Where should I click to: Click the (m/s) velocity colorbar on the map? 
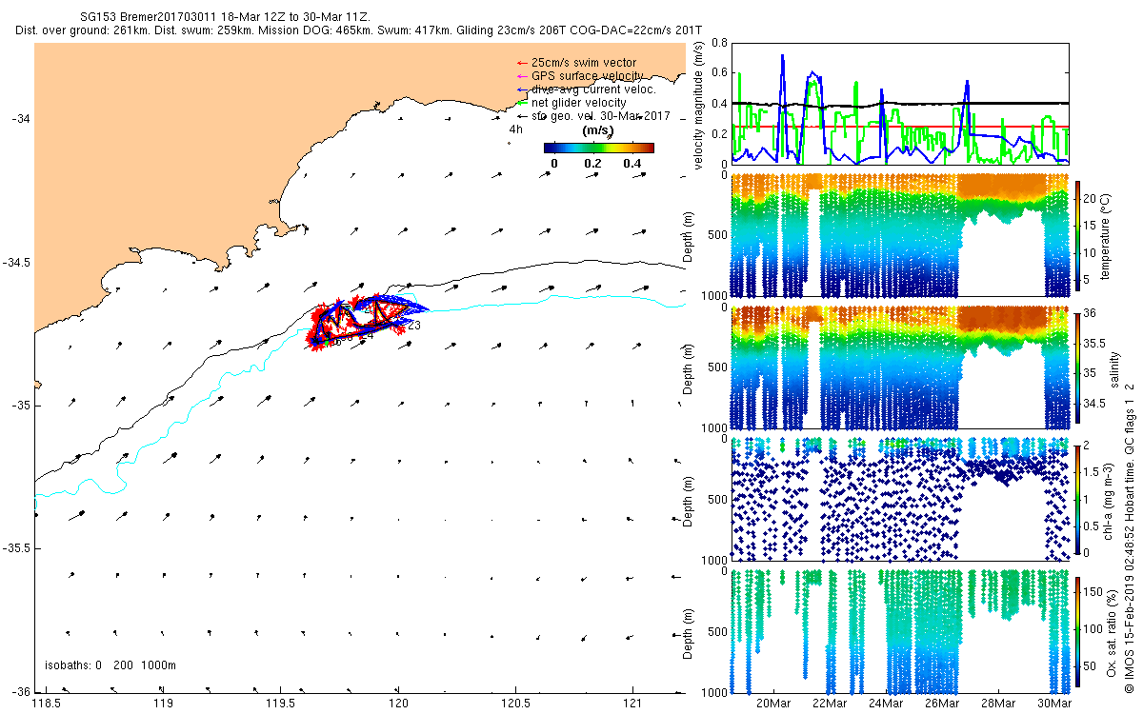pyautogui.click(x=598, y=148)
